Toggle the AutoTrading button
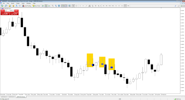The image size is (185, 100). 27,6
